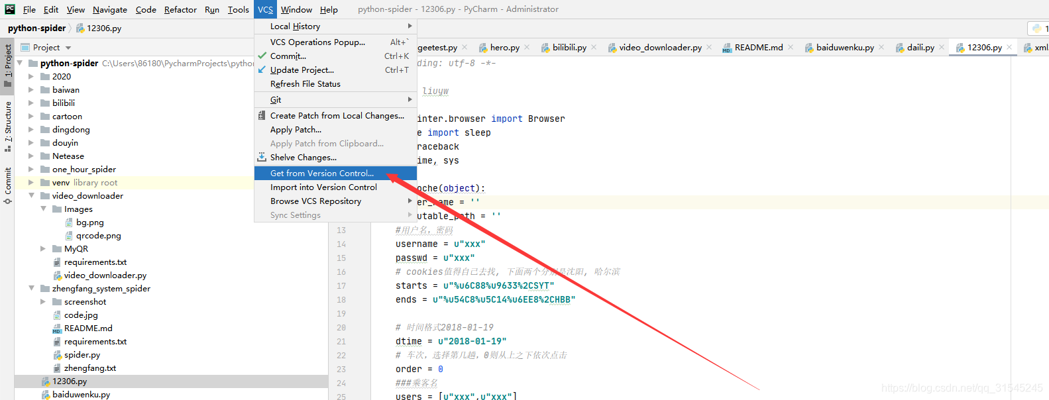Screen dimensions: 1049x400
Task: Expand the screenshot folder
Action: (43, 302)
